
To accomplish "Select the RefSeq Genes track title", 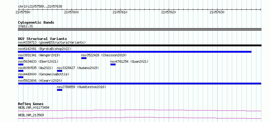I will pyautogui.click(x=31, y=104).
